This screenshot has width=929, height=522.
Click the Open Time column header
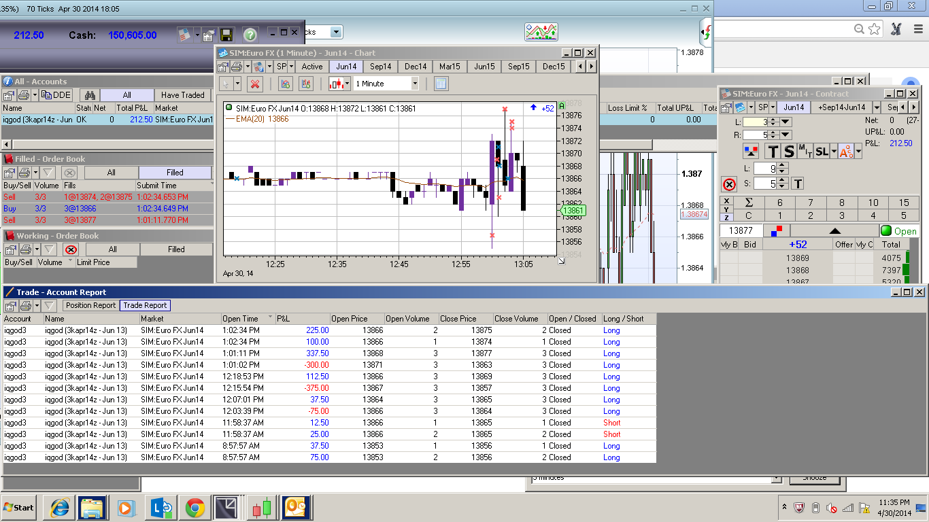click(x=248, y=318)
